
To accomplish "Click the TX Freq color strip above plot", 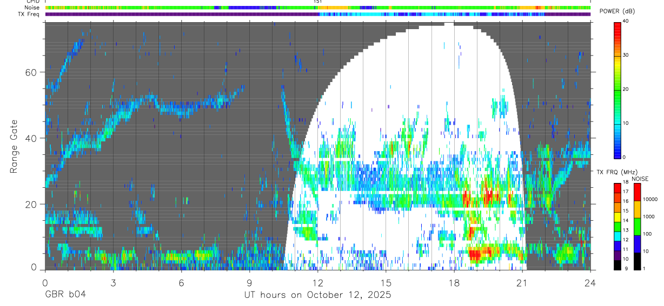I will [318, 15].
